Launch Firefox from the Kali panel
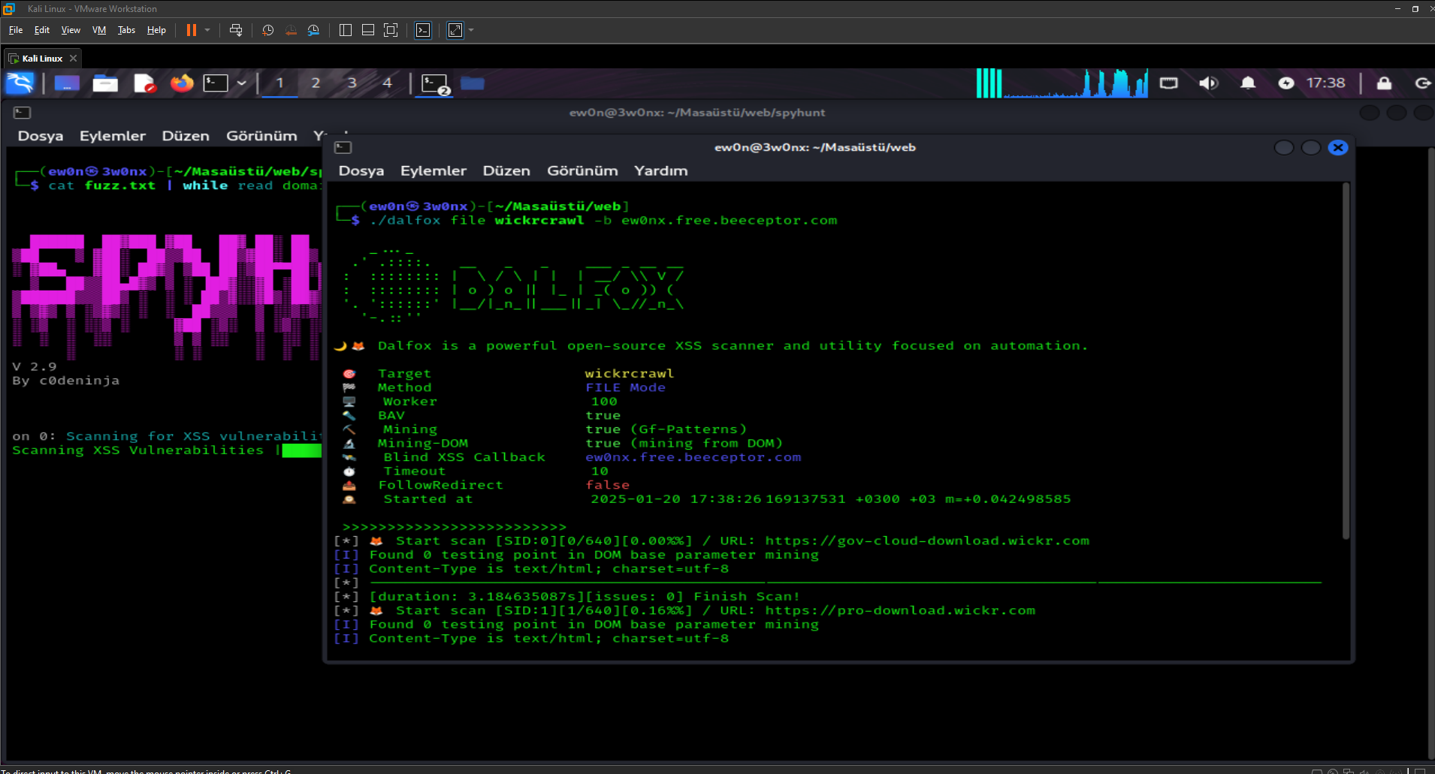This screenshot has height=774, width=1435. (x=182, y=83)
